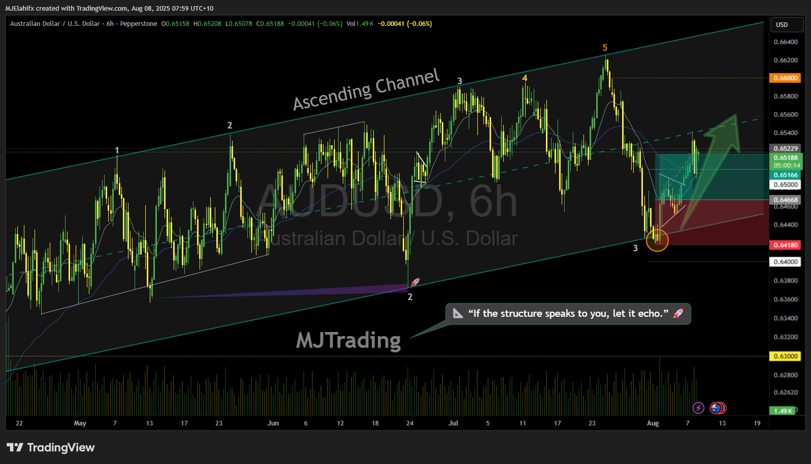Select the orange wave 5 label
Image resolution: width=811 pixels, height=464 pixels.
tap(605, 48)
